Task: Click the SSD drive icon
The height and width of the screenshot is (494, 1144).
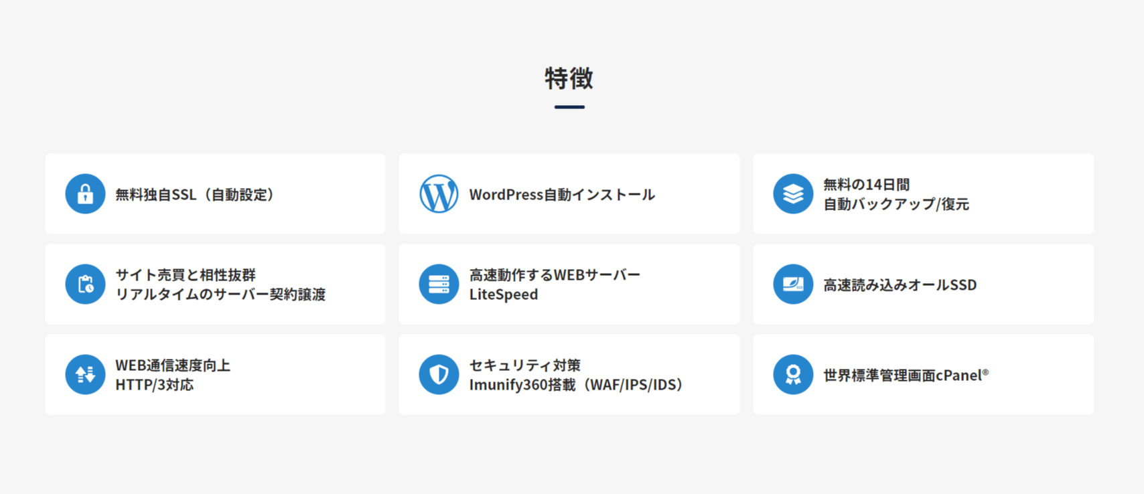Action: 793,284
